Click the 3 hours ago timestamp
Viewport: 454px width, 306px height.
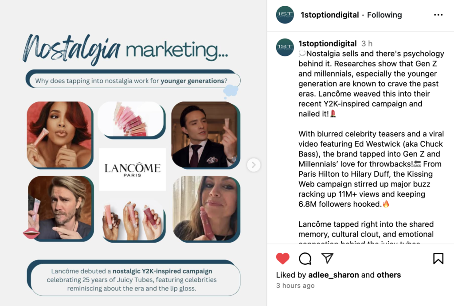295,286
